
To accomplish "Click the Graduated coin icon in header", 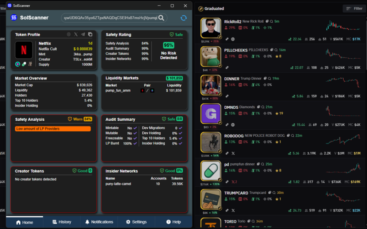I will (x=200, y=9).
